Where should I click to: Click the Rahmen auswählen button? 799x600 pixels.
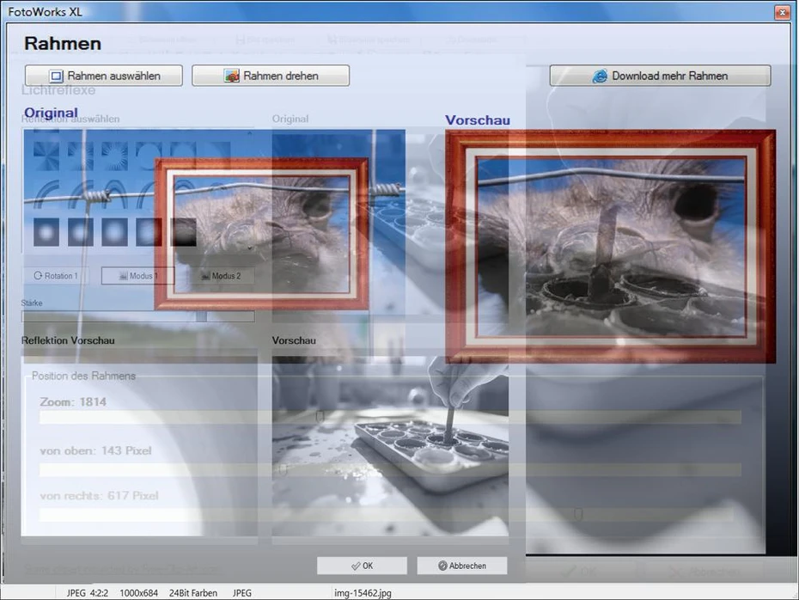click(104, 76)
